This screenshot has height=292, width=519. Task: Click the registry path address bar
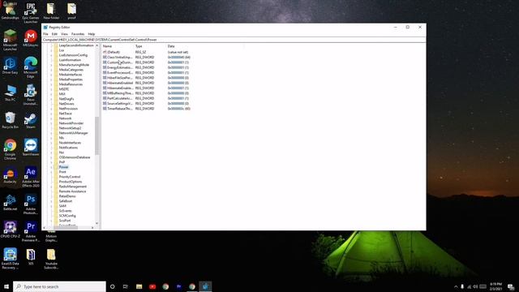click(x=234, y=40)
